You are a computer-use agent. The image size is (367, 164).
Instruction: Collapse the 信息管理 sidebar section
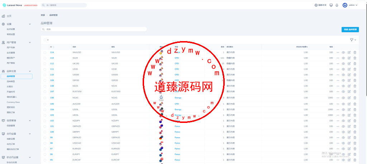click(x=30, y=121)
